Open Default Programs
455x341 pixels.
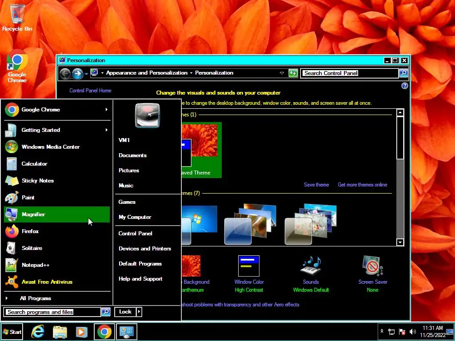coord(140,264)
